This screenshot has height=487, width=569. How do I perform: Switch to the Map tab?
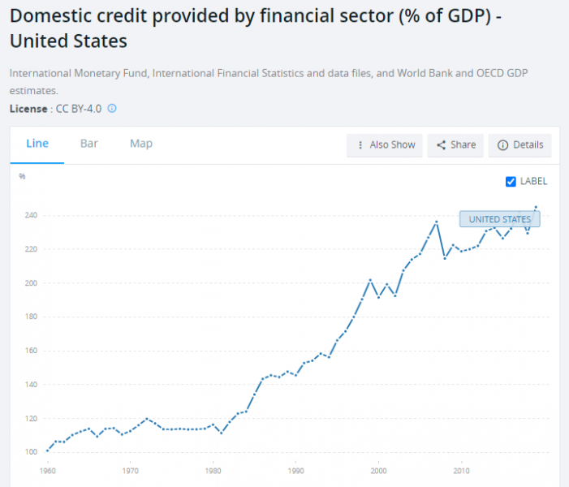[x=141, y=144]
